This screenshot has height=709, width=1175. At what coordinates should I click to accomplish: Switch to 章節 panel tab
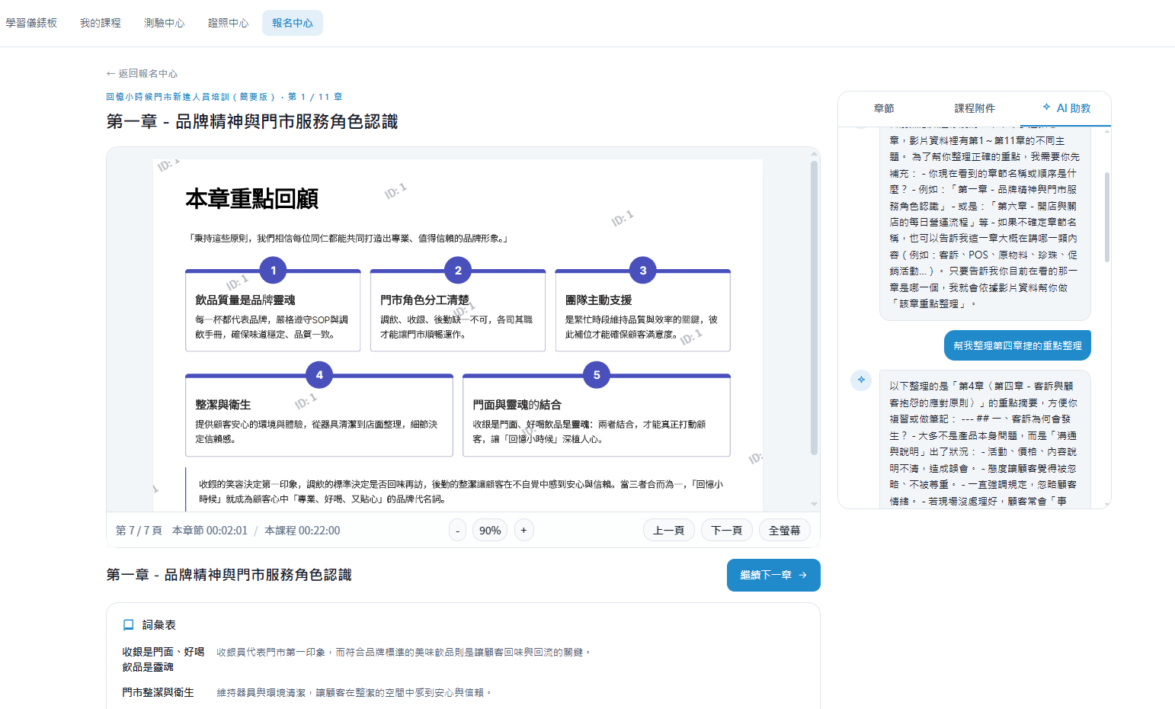point(884,108)
